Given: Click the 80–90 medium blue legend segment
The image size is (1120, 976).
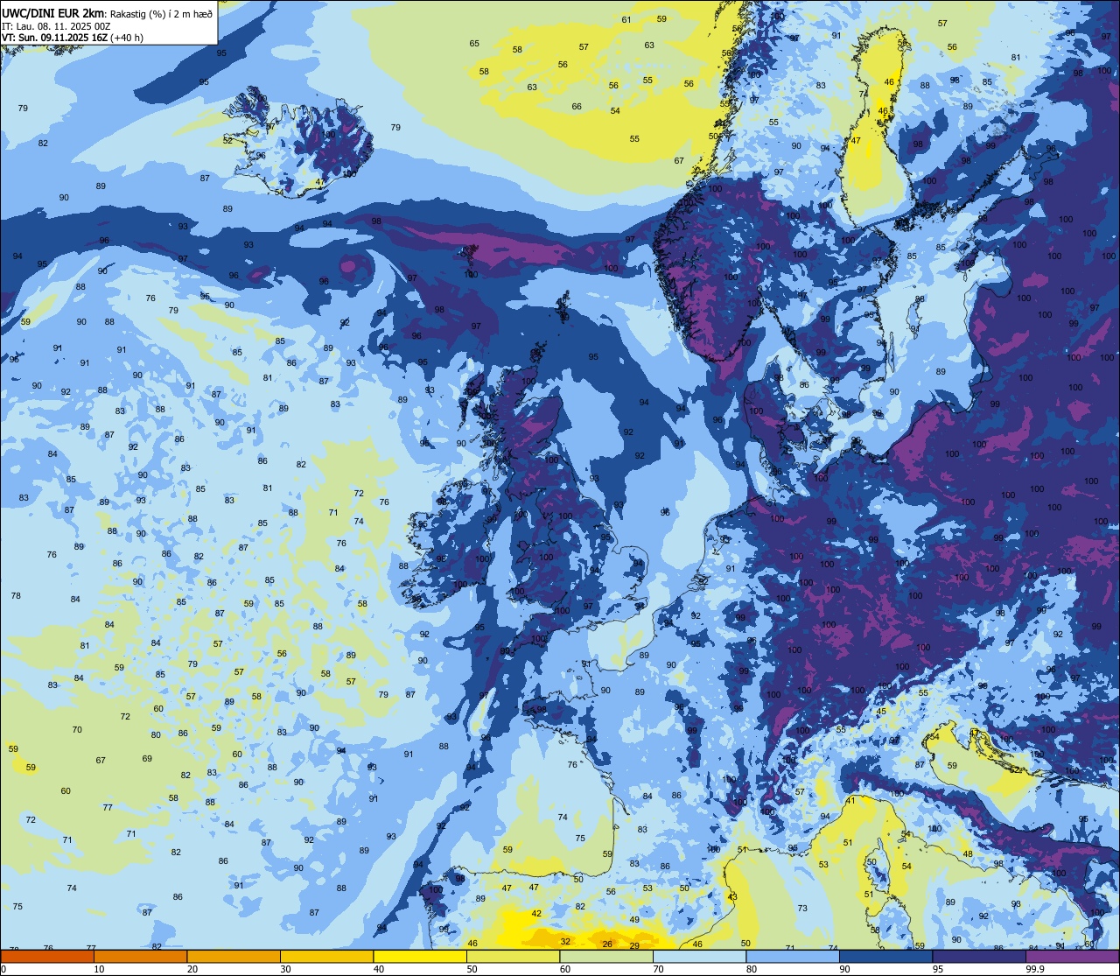Looking at the screenshot, I should pyautogui.click(x=793, y=956).
